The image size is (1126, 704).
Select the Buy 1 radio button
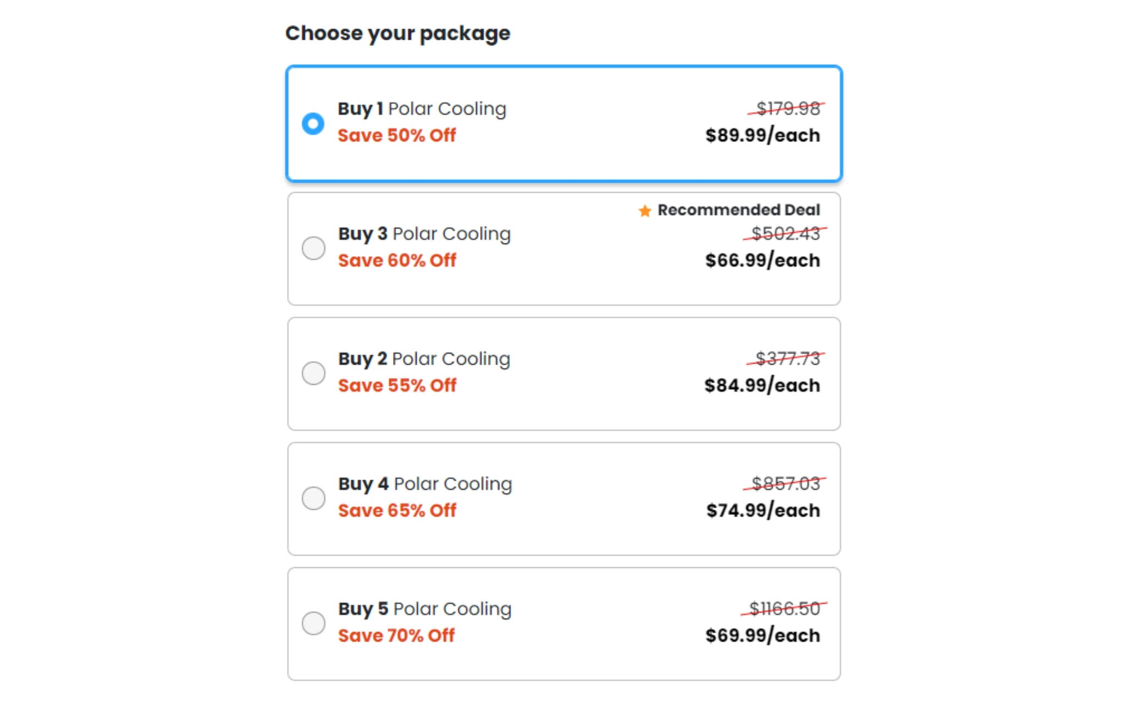(x=313, y=123)
